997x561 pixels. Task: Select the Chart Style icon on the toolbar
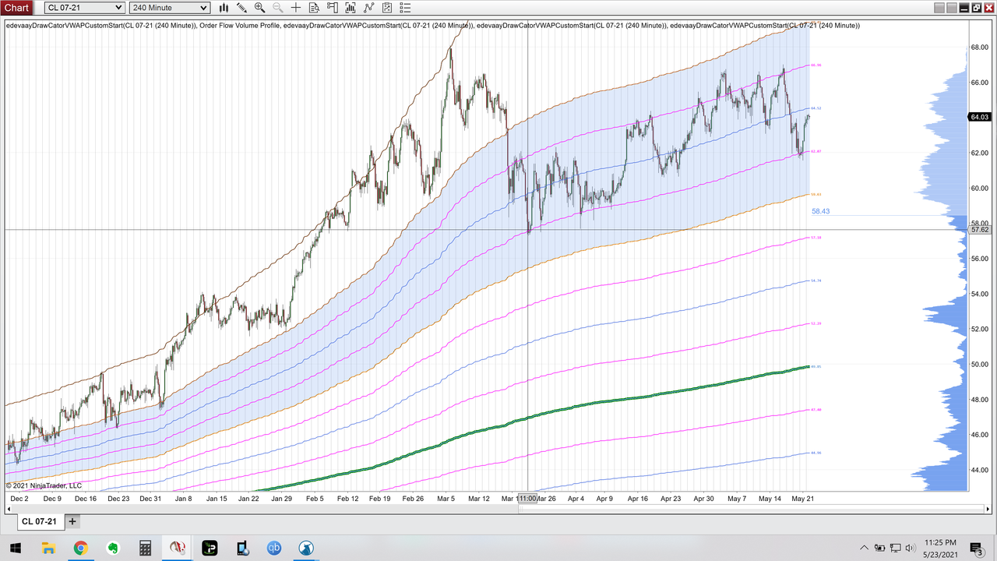(x=224, y=8)
